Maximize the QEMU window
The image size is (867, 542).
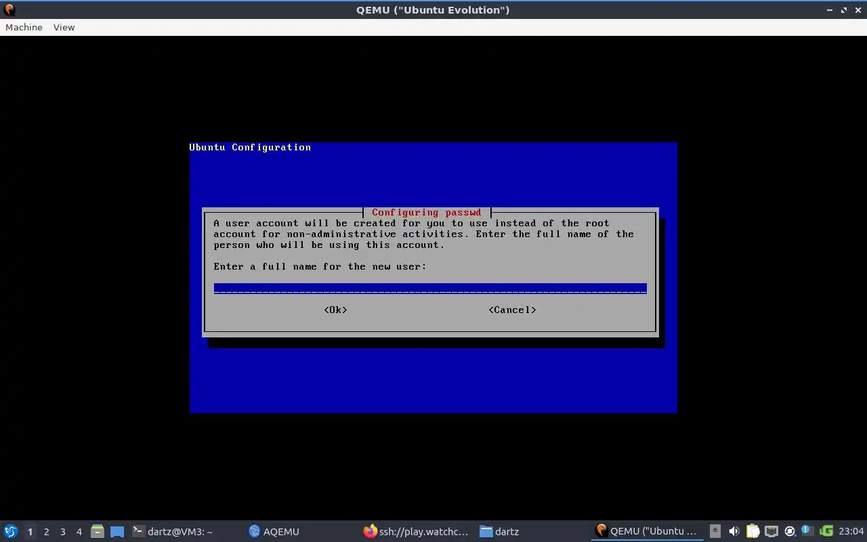click(x=844, y=10)
